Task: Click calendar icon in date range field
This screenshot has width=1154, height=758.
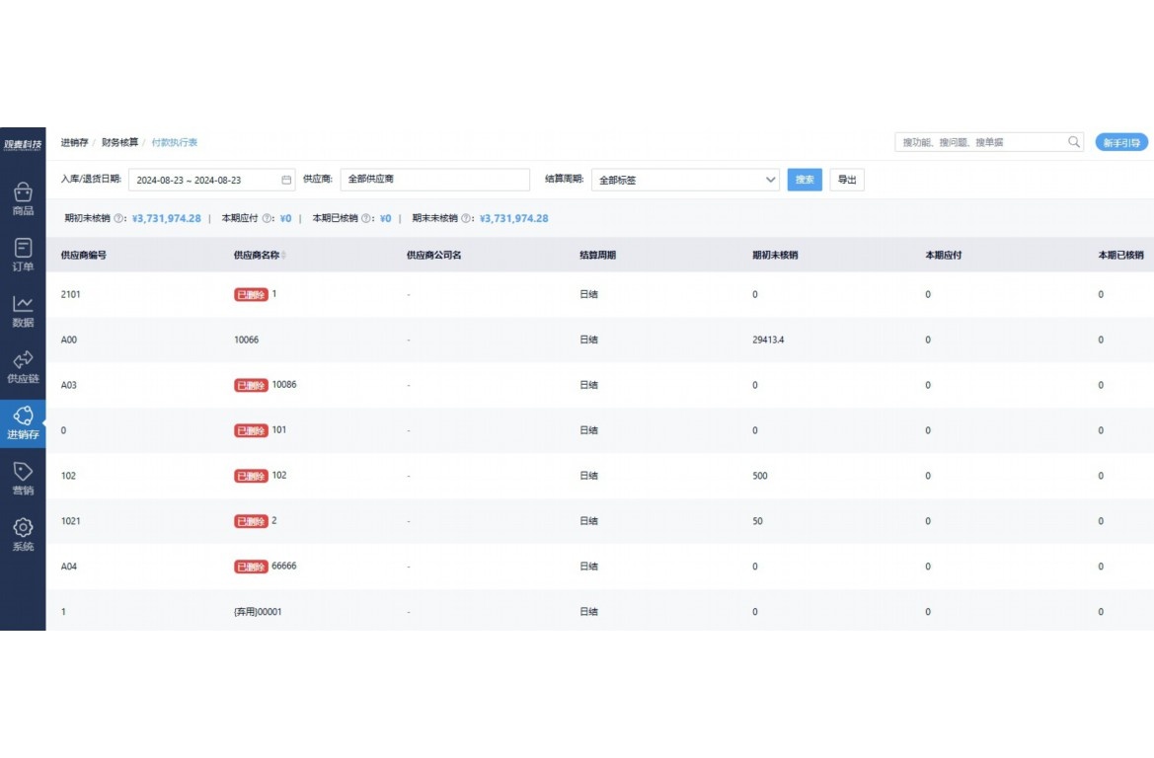Action: 286,180
